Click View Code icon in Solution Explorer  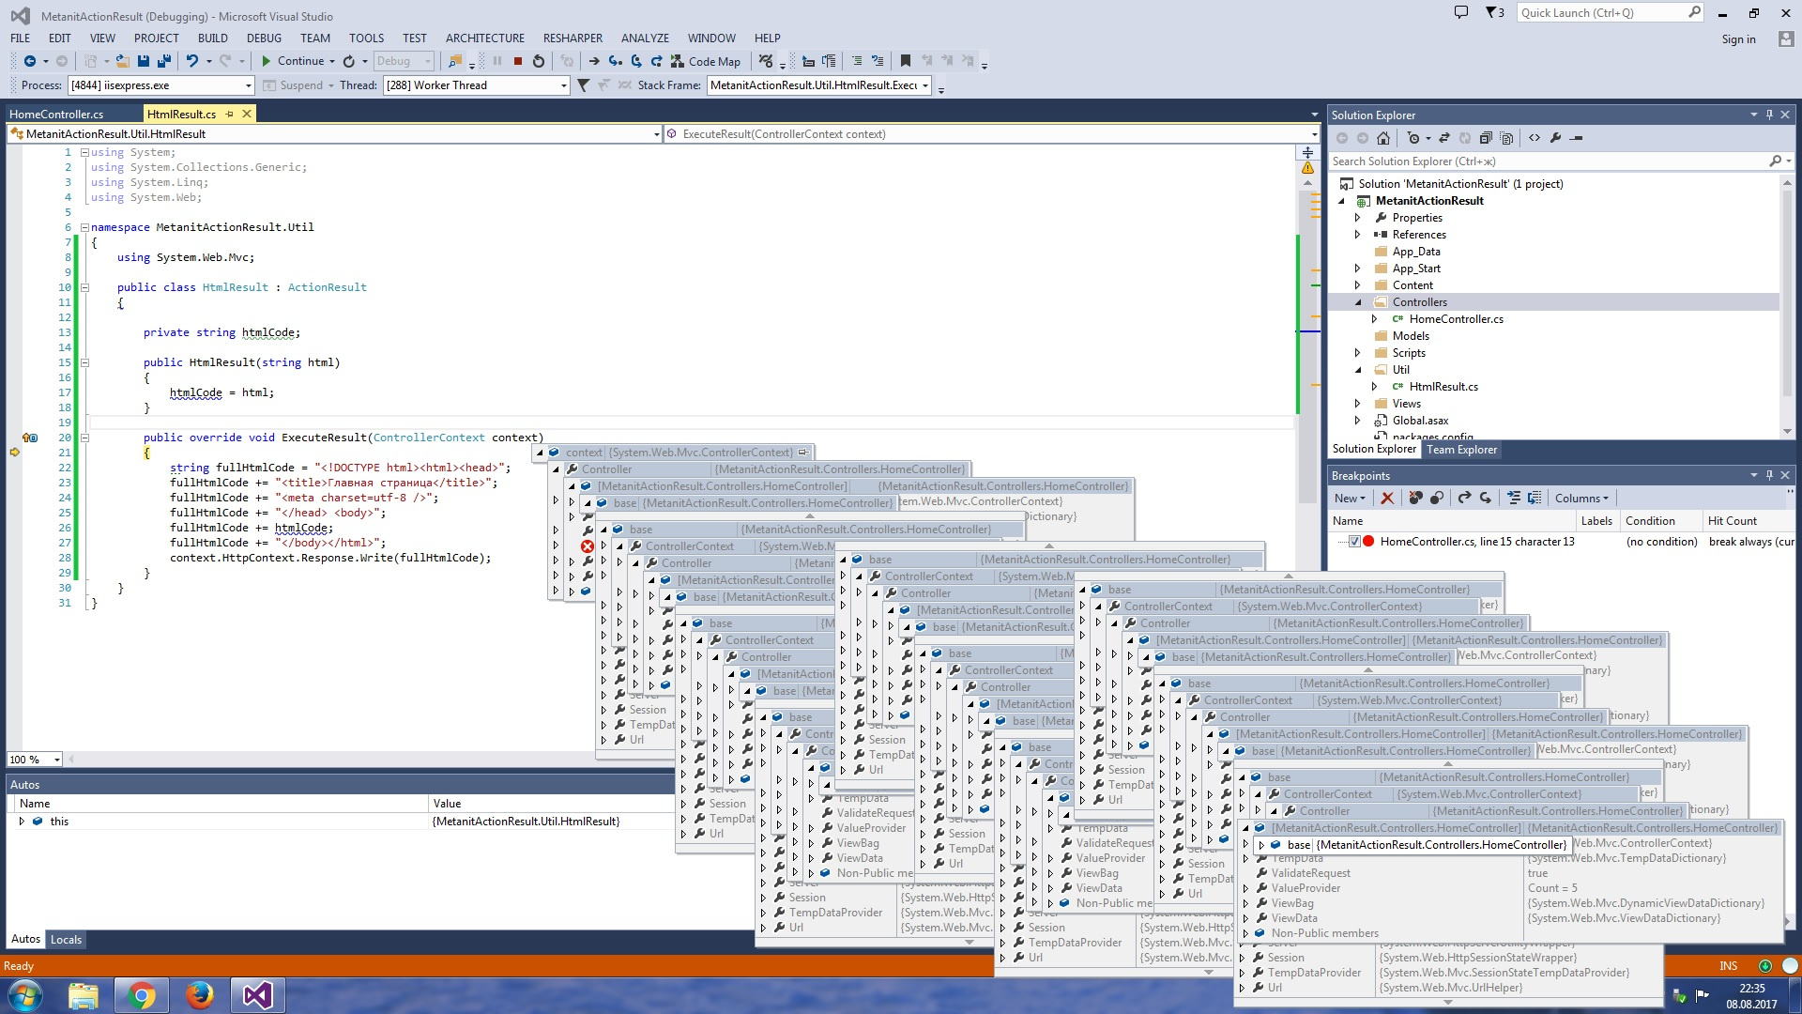[x=1535, y=138]
